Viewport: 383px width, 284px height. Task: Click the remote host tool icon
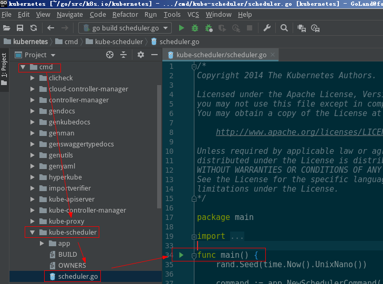point(302,28)
